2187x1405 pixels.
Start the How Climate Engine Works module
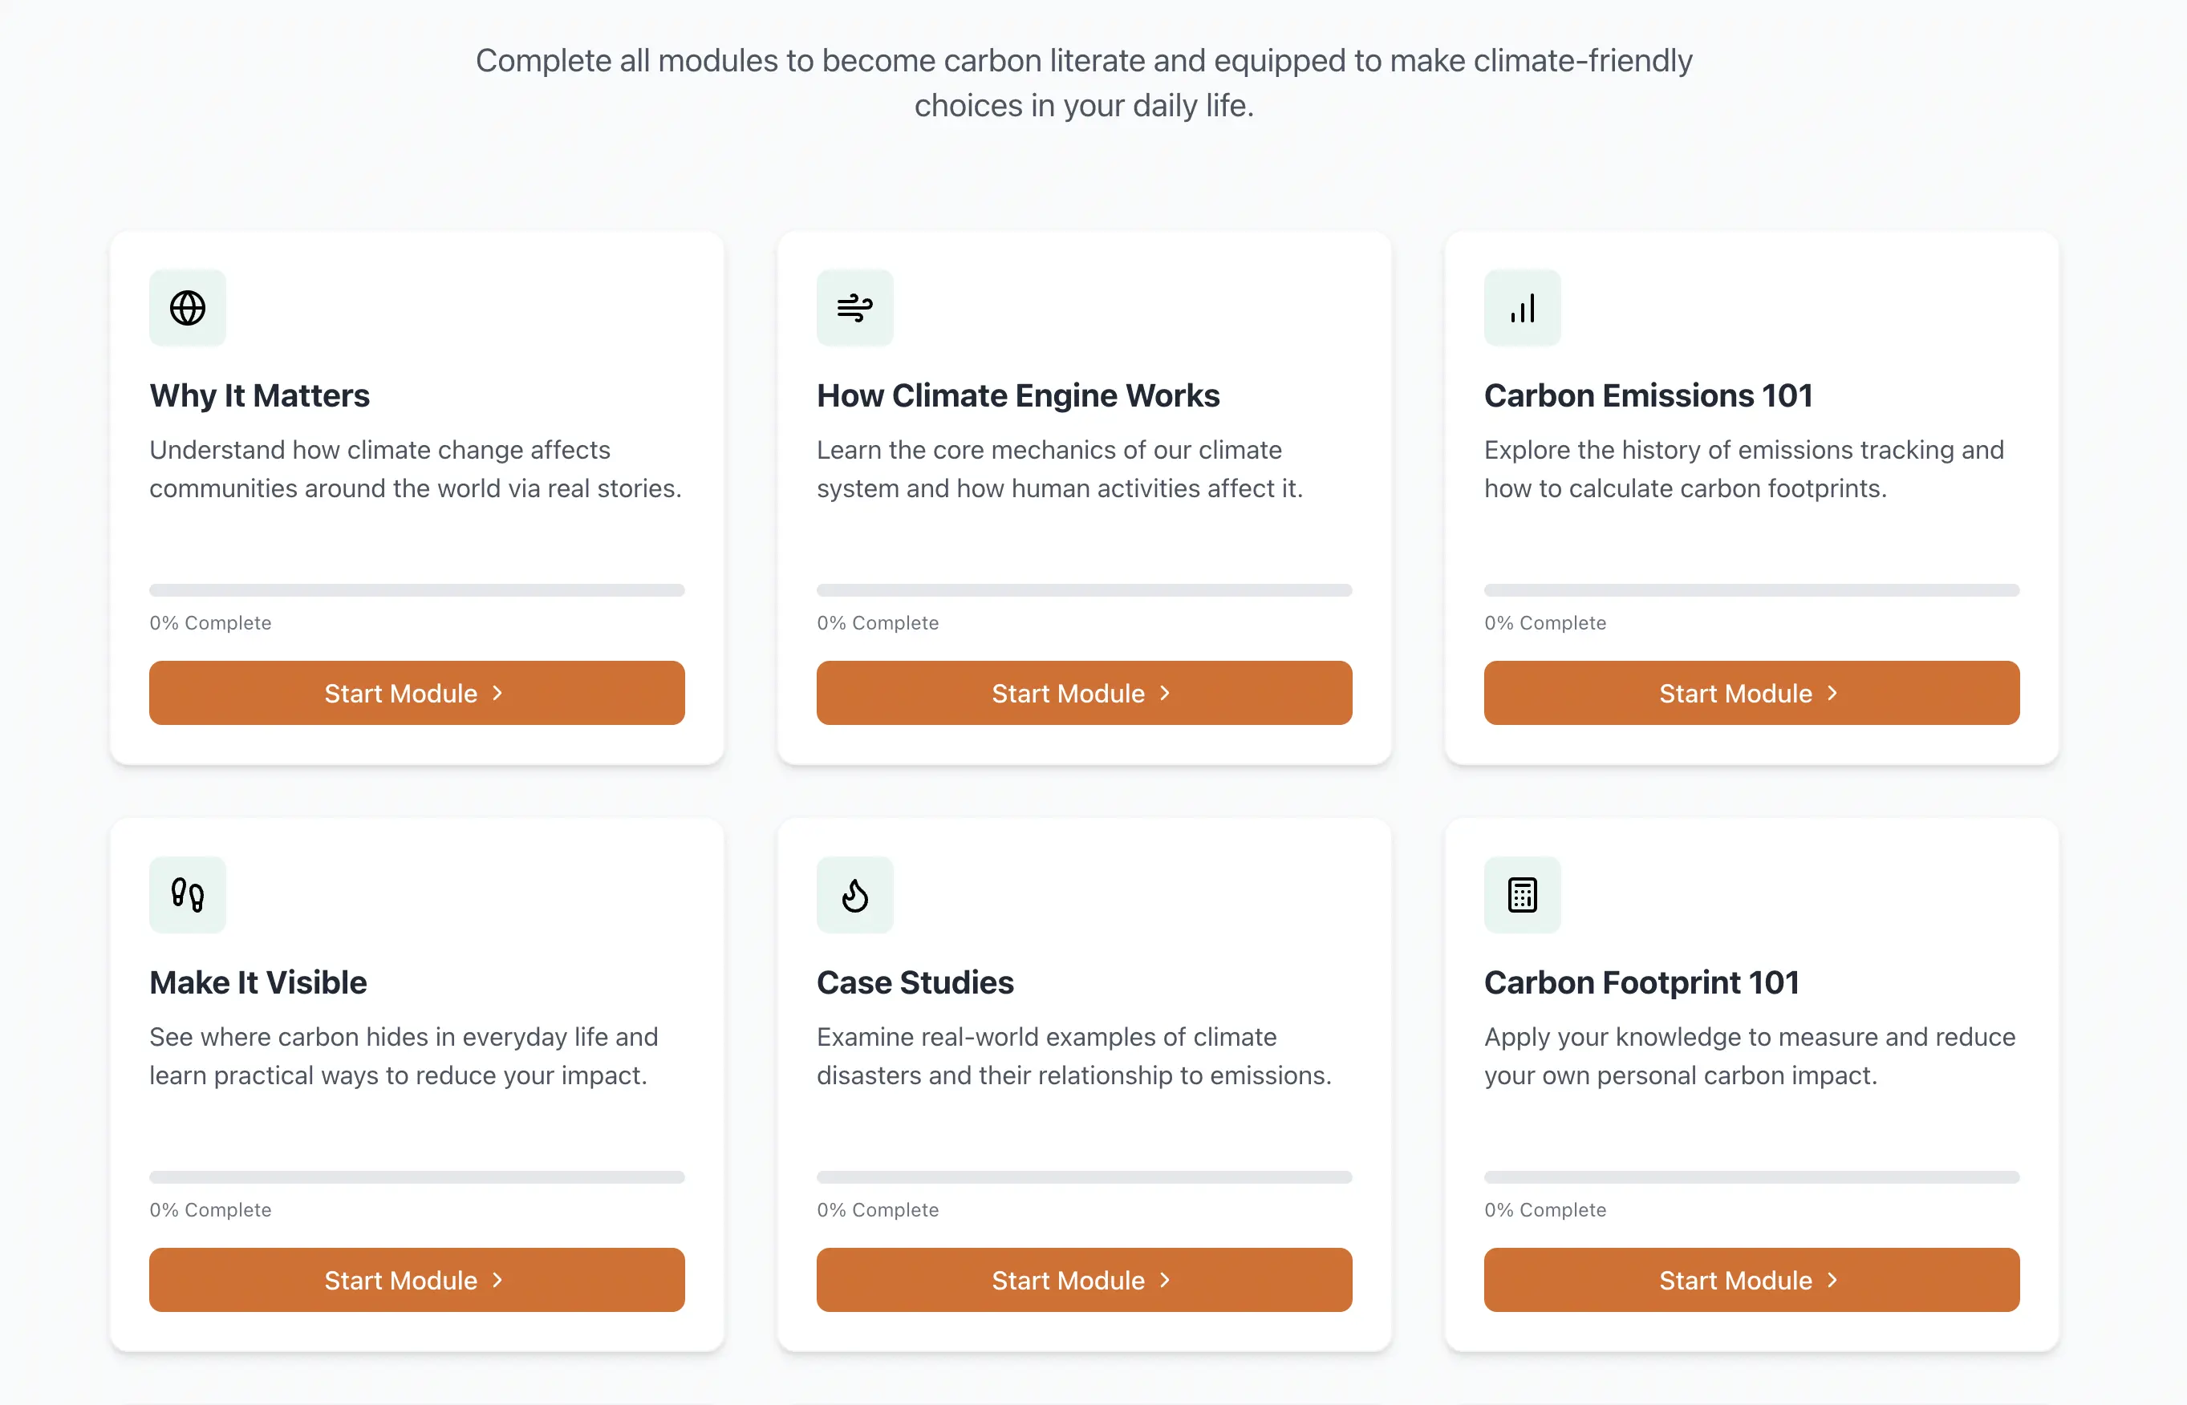pos(1083,694)
